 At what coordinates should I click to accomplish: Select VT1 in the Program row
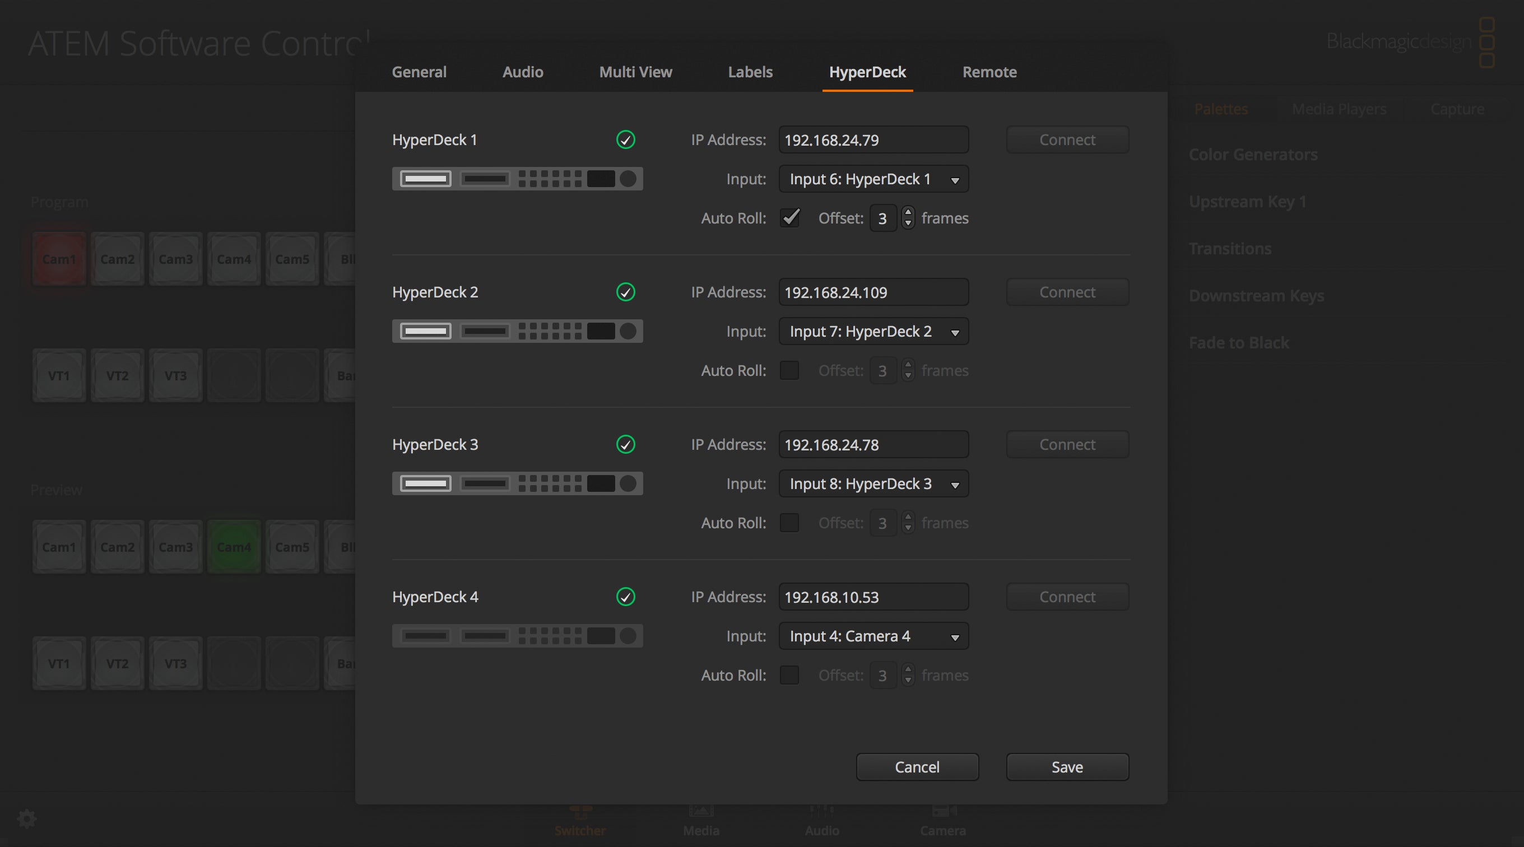pyautogui.click(x=59, y=375)
